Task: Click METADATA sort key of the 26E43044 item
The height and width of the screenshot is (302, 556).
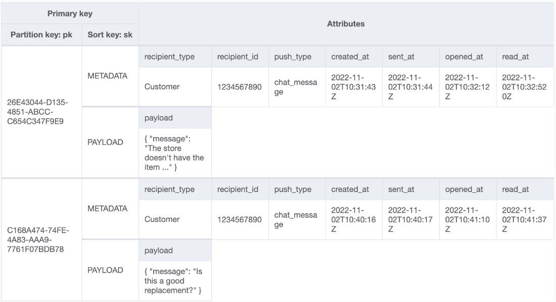Action: pos(107,76)
